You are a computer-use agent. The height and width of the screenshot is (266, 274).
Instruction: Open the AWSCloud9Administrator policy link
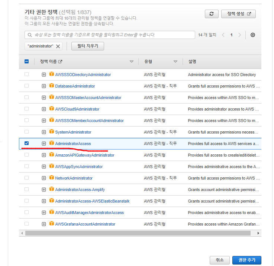77,109
